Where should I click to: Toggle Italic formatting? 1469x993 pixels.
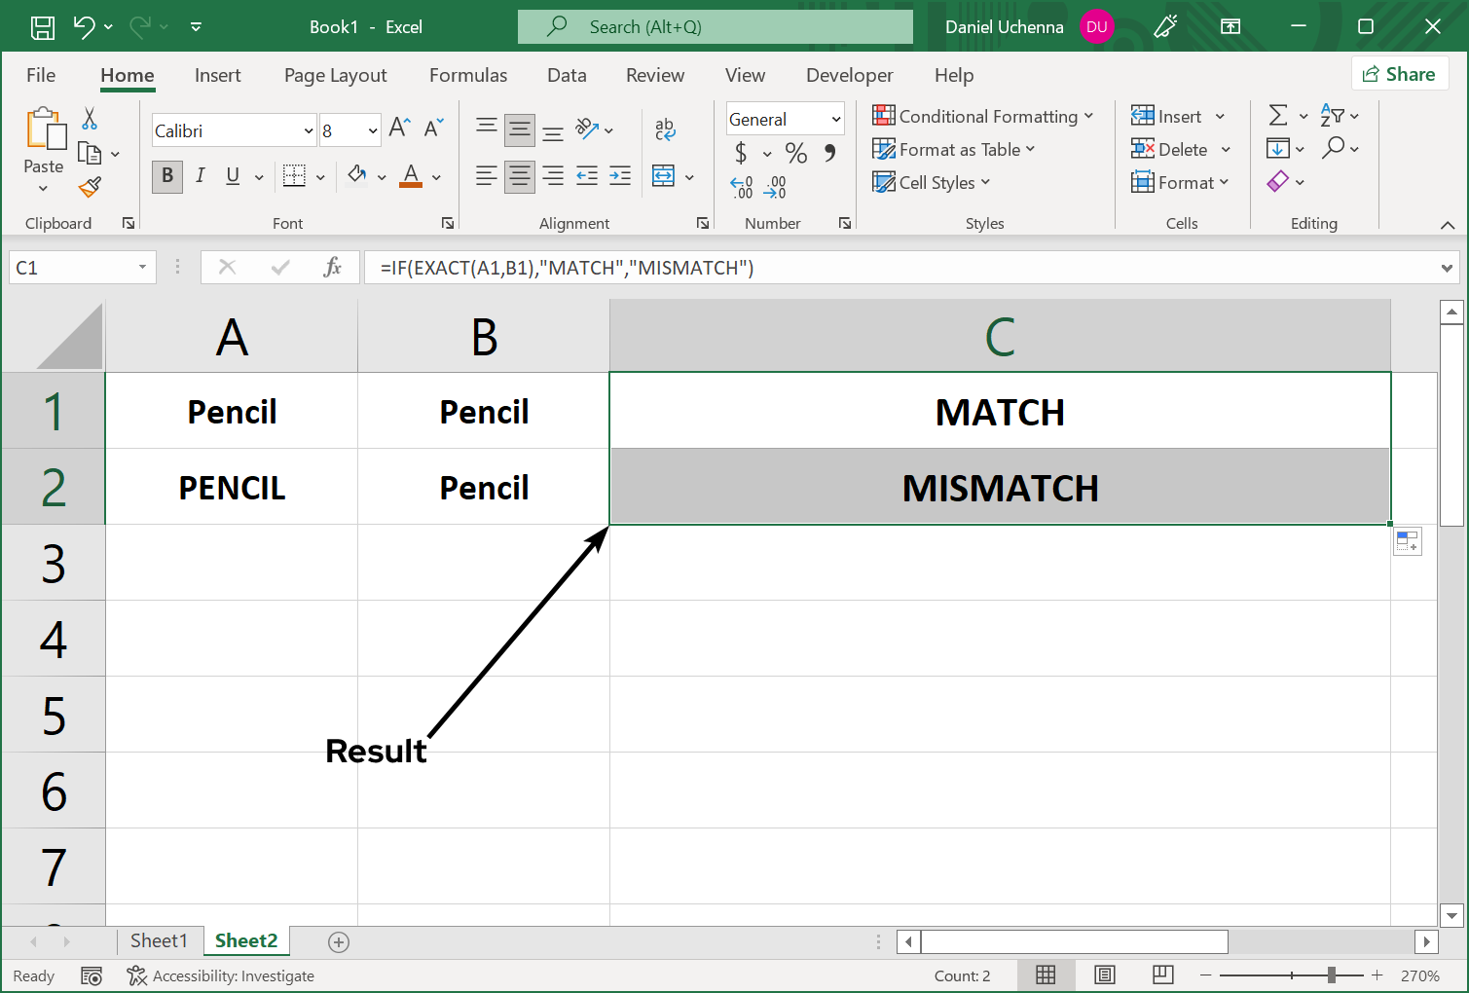point(201,176)
